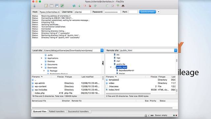The image size is (211, 119).
Task: Open remote file search binoculars icon
Action: click(x=123, y=6)
